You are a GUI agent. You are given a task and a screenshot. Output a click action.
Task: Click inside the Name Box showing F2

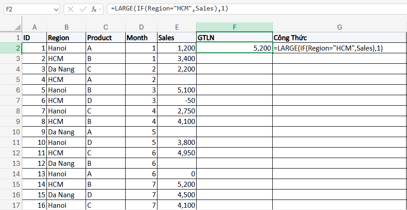(26, 9)
